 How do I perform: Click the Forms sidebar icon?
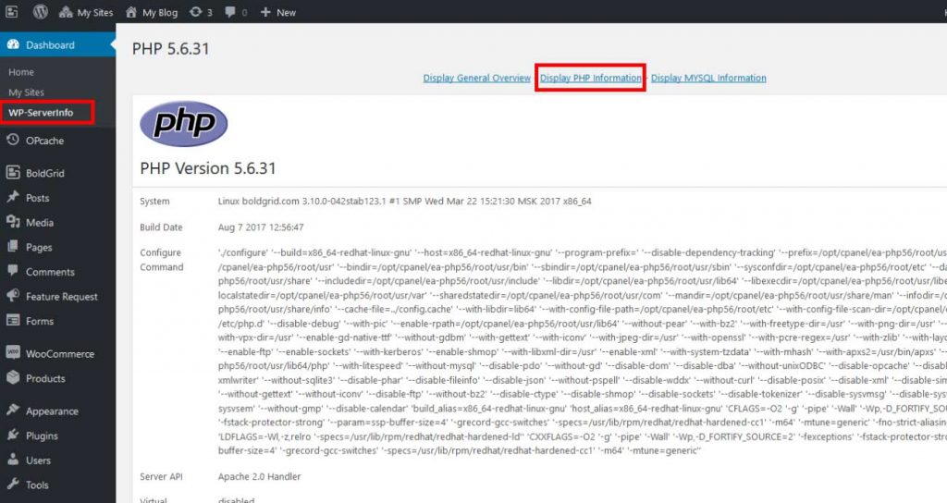click(13, 321)
